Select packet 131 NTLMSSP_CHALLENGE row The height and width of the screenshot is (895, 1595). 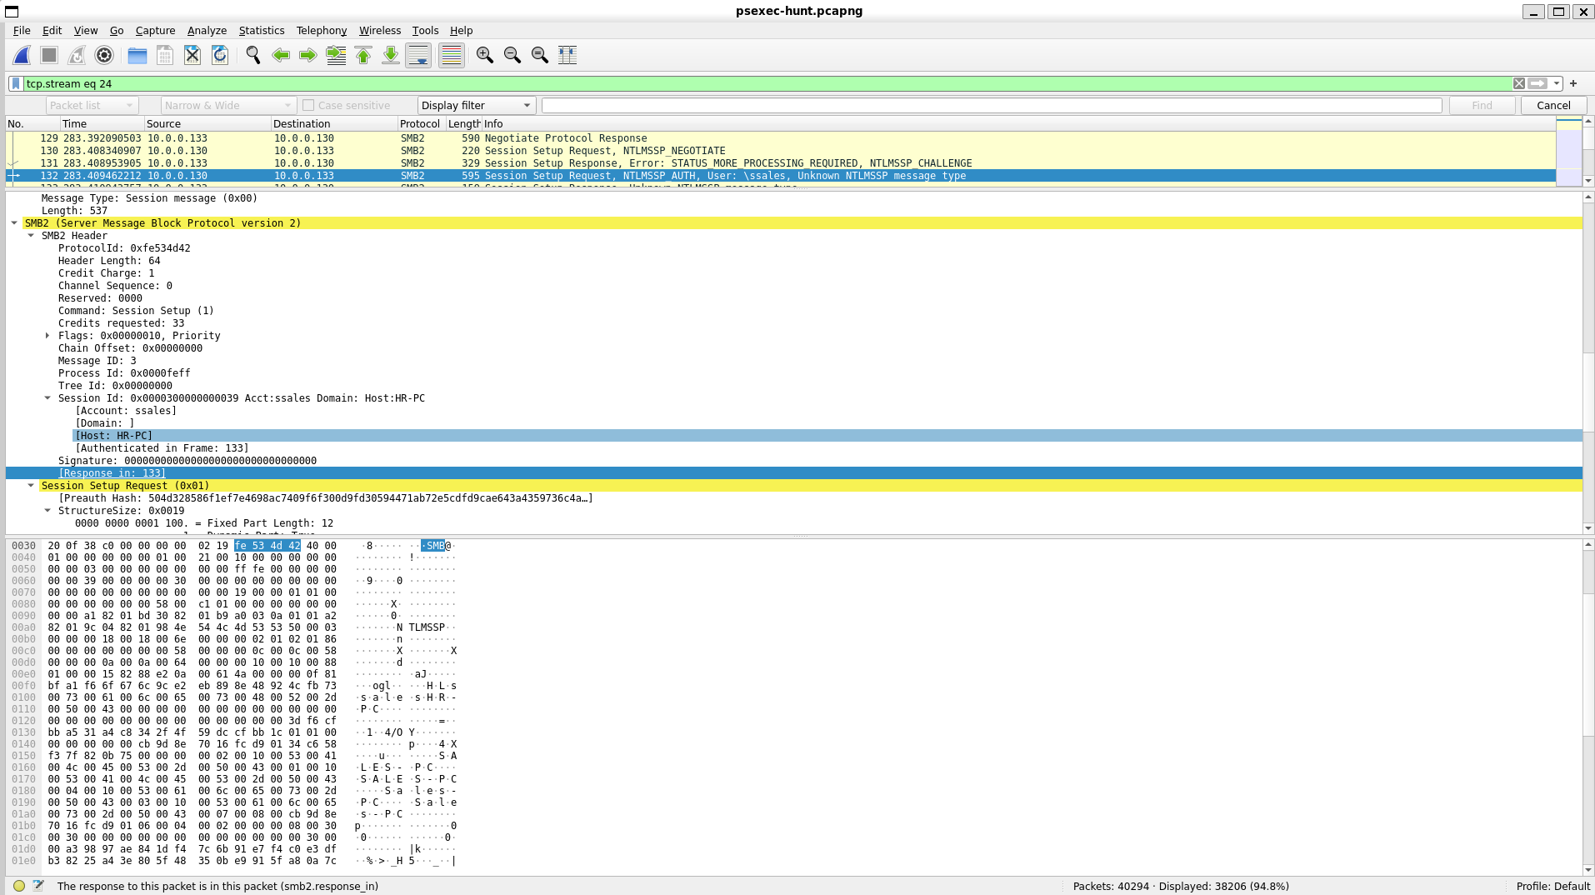coord(781,163)
